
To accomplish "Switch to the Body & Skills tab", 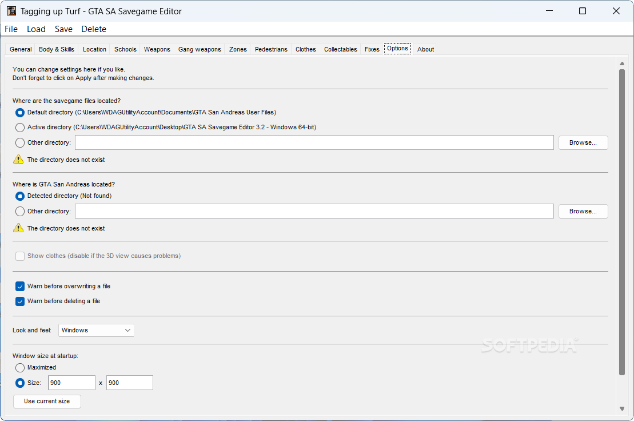I will coord(57,49).
